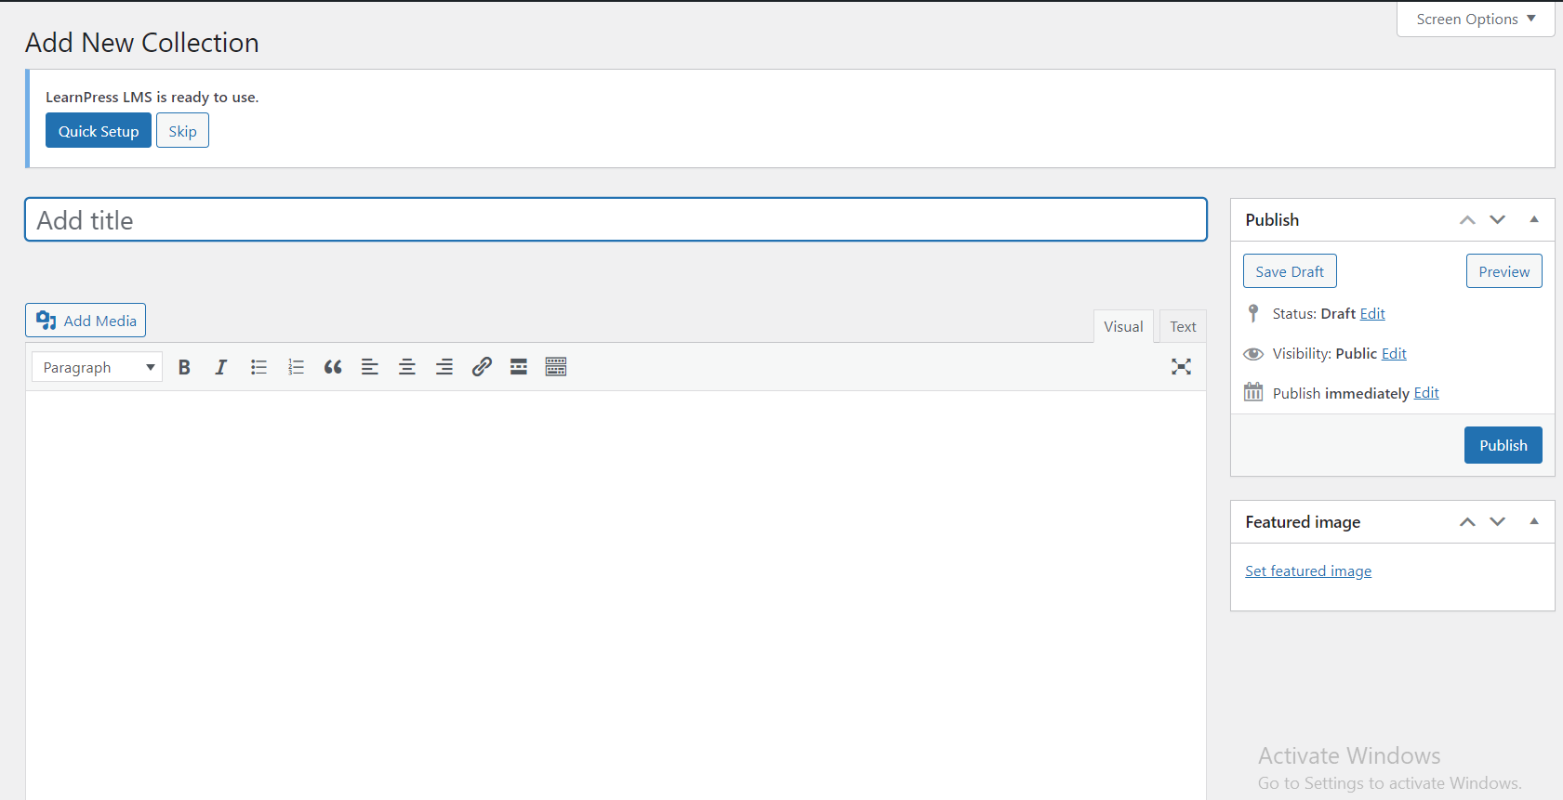Open the insert/edit link tool

482,367
